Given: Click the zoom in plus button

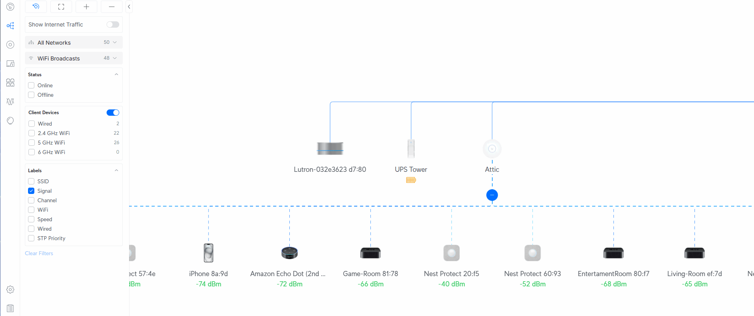Looking at the screenshot, I should pyautogui.click(x=86, y=7).
